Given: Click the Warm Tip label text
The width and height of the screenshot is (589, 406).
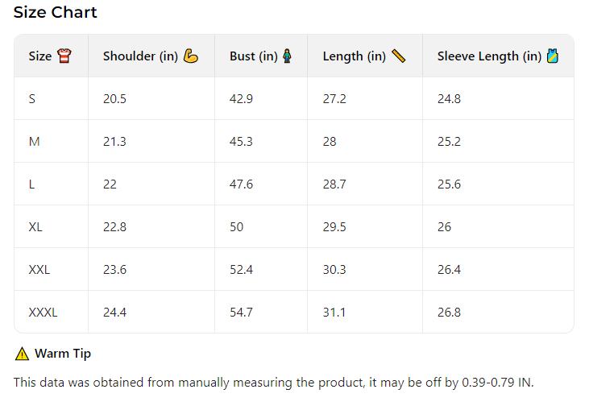Looking at the screenshot, I should 63,354.
